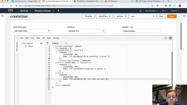The width and height of the screenshot is (187, 105).
Task: Click the teal Grammarly extension icon
Action: [170, 6]
